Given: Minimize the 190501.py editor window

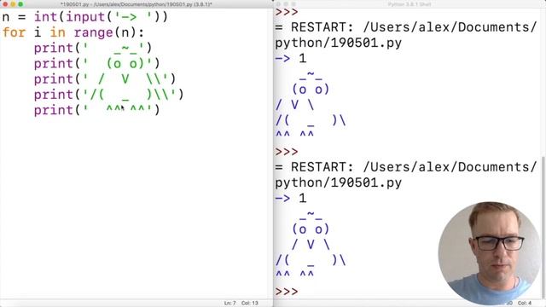Looking at the screenshot, I should [x=13, y=4].
